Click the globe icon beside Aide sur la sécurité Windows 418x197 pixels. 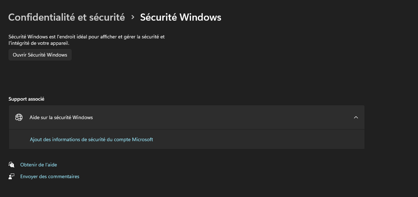pyautogui.click(x=19, y=117)
